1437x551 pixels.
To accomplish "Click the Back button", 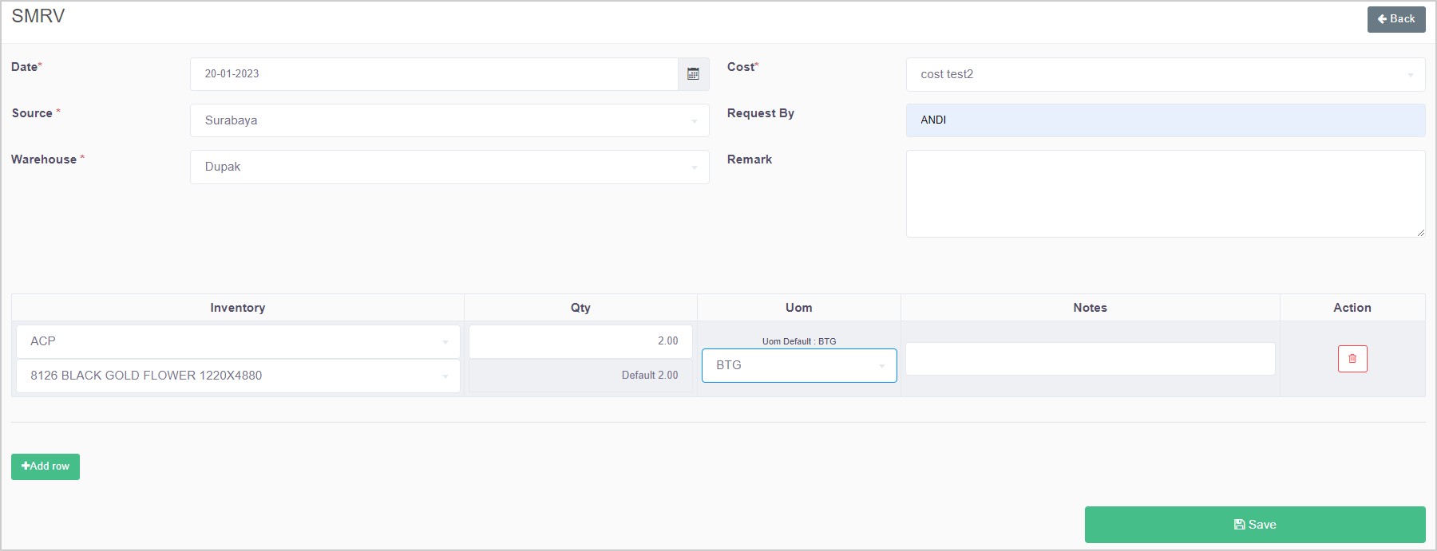I will (1395, 19).
